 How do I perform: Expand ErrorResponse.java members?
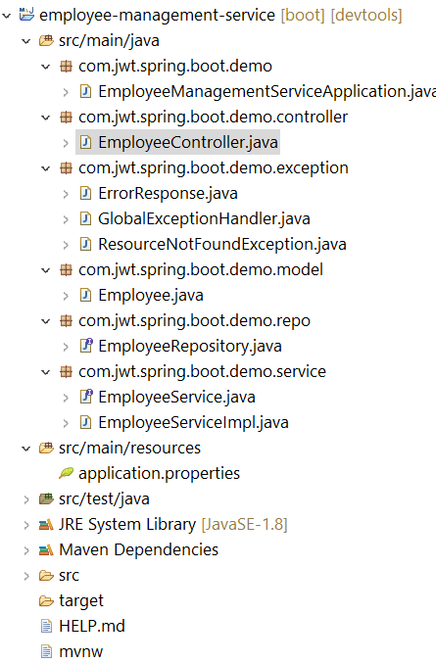(66, 194)
